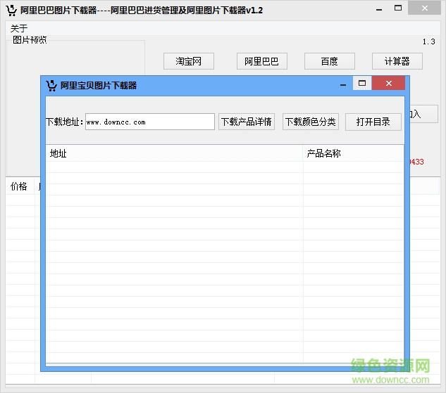Image resolution: width=446 pixels, height=393 pixels.
Task: Close the 阿里宝贝图片下载器 dialog
Action: (x=388, y=84)
